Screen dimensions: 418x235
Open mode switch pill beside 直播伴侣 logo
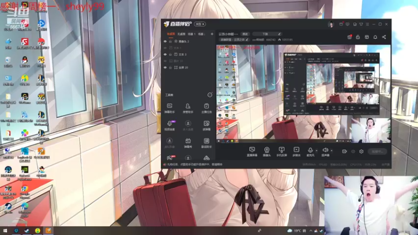pyautogui.click(x=200, y=24)
